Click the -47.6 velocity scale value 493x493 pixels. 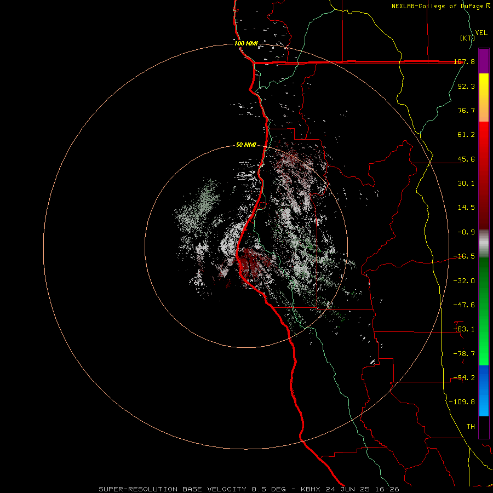[464, 305]
